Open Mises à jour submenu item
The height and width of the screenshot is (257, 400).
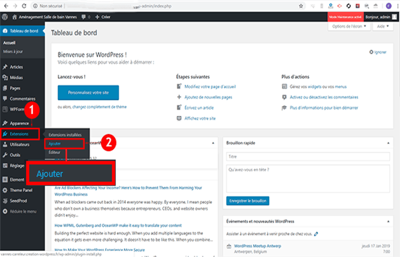13,51
